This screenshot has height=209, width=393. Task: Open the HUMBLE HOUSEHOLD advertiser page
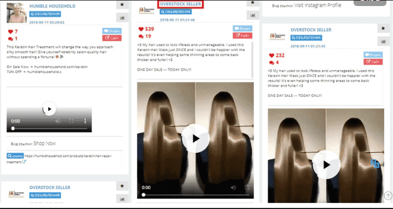52,6
